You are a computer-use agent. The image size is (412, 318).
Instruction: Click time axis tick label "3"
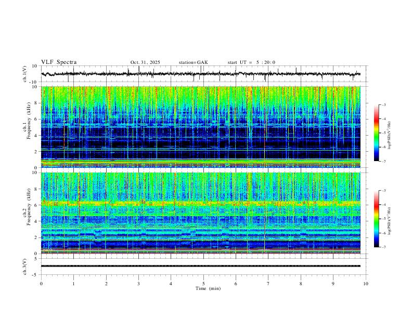138,284
